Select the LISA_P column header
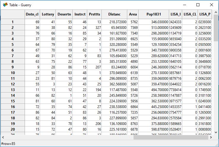 click(205, 14)
